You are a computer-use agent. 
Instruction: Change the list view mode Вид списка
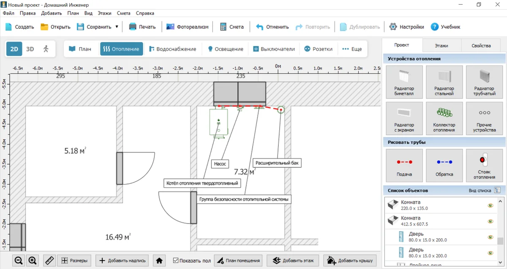click(497, 191)
